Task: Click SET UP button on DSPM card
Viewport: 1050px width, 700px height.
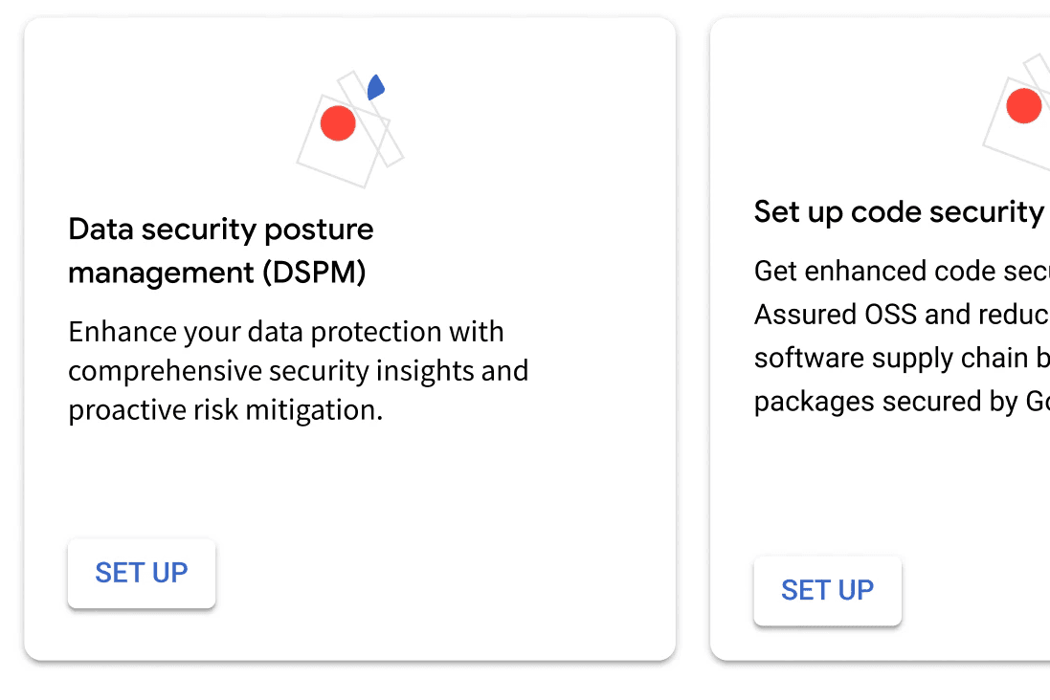Action: [142, 574]
